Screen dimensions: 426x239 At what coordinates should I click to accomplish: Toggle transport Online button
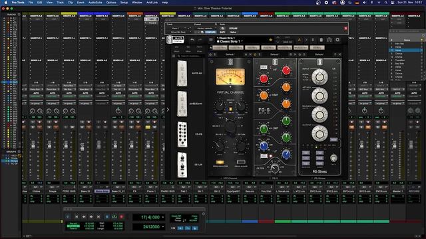coord(68,217)
